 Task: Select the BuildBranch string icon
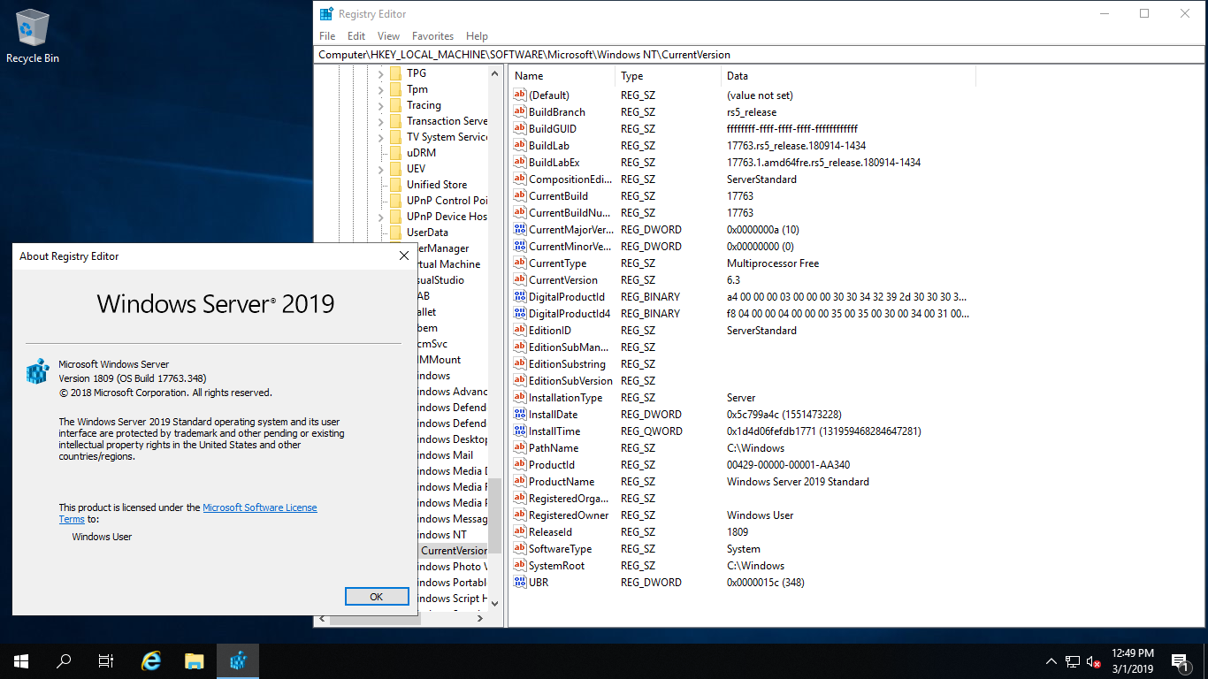(520, 112)
